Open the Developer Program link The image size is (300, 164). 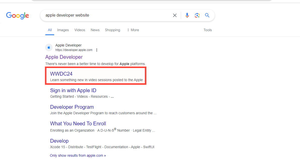point(72,107)
